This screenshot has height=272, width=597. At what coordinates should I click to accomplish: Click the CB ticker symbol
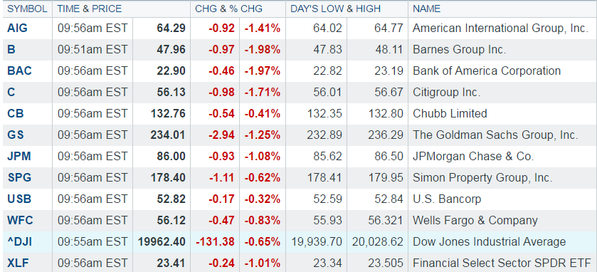point(15,113)
